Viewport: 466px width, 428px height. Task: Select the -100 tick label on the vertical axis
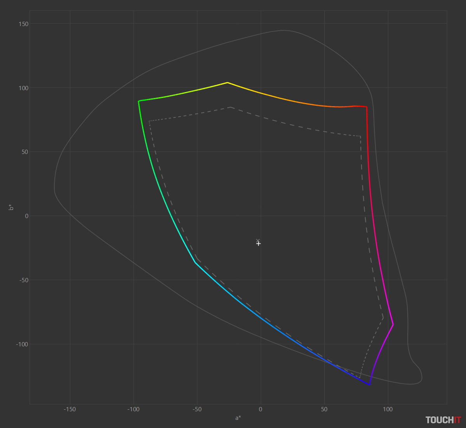(22, 344)
